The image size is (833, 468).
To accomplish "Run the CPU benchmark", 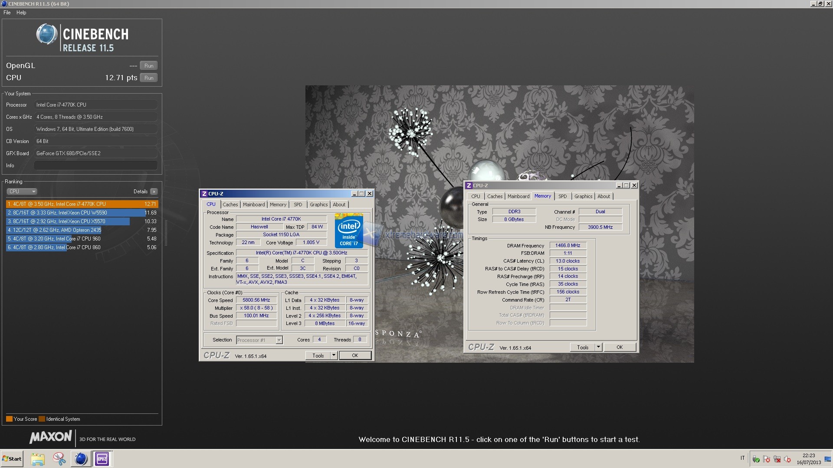I will [x=149, y=78].
